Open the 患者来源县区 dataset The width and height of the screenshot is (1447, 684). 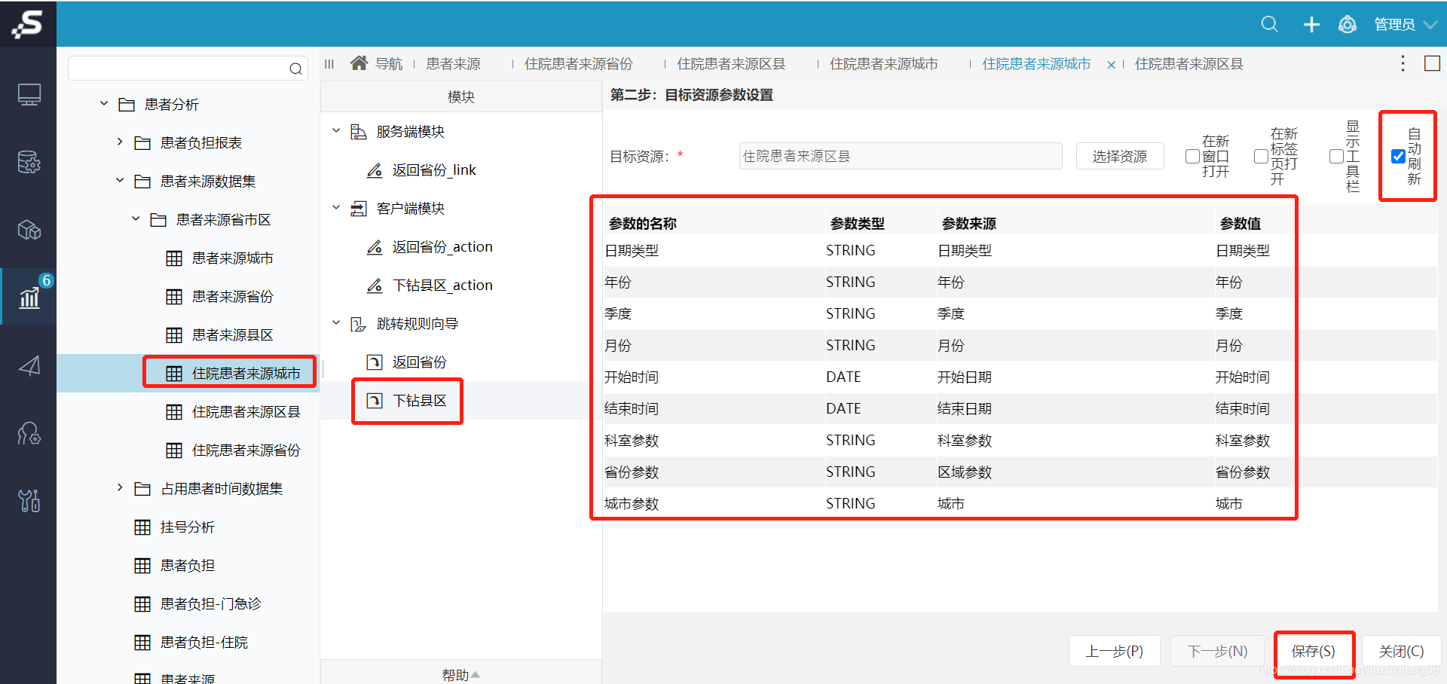tap(232, 335)
